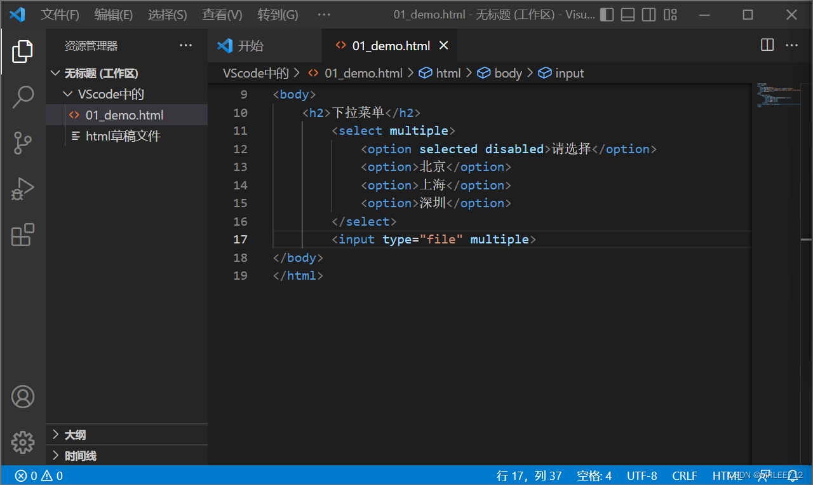The height and width of the screenshot is (485, 813).
Task: Click the 深圳 option code line
Action: 436,203
